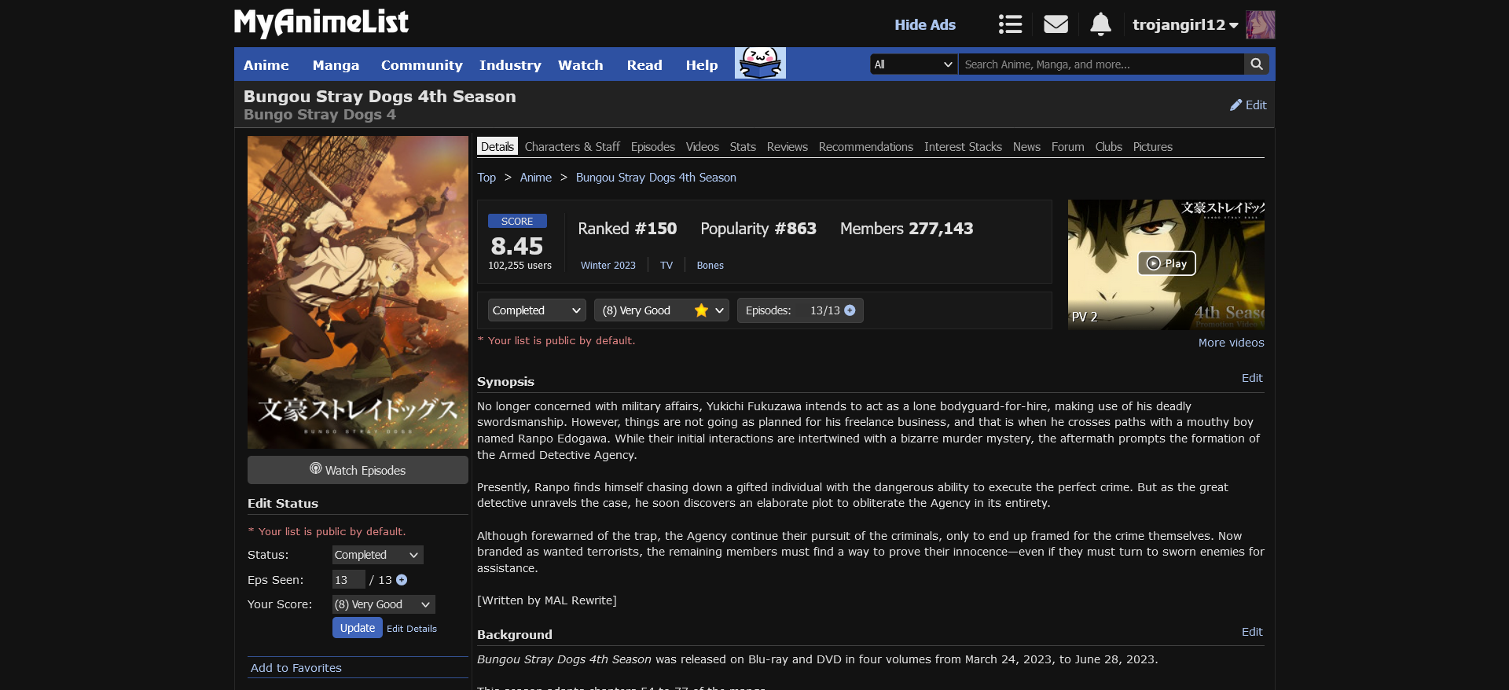Open trojangirl12 account dropdown
Screen dimensions: 1509x690
pos(1185,24)
